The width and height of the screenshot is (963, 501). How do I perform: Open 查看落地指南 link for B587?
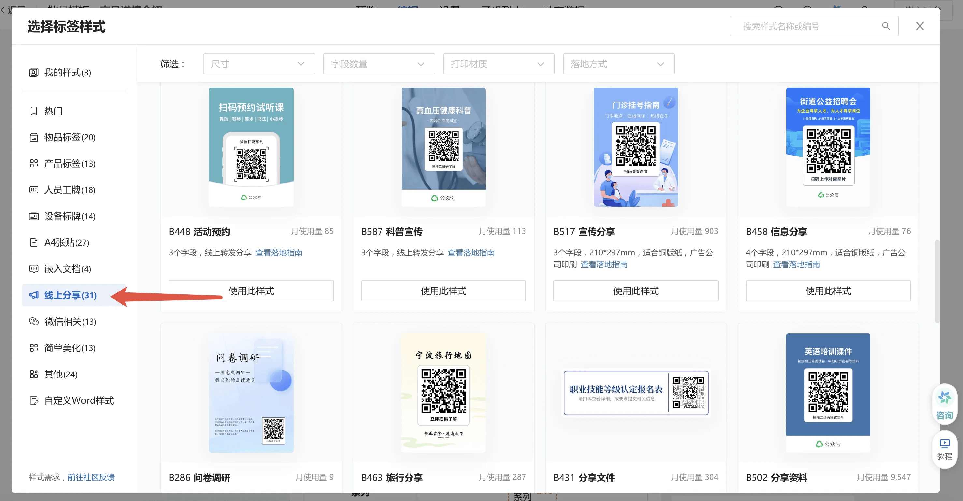click(x=471, y=253)
